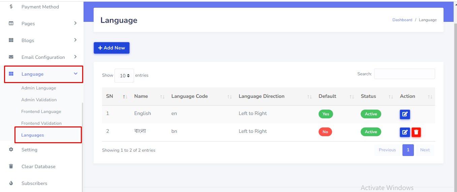
Task: Sort table by SN column arrows
Action: (125, 97)
